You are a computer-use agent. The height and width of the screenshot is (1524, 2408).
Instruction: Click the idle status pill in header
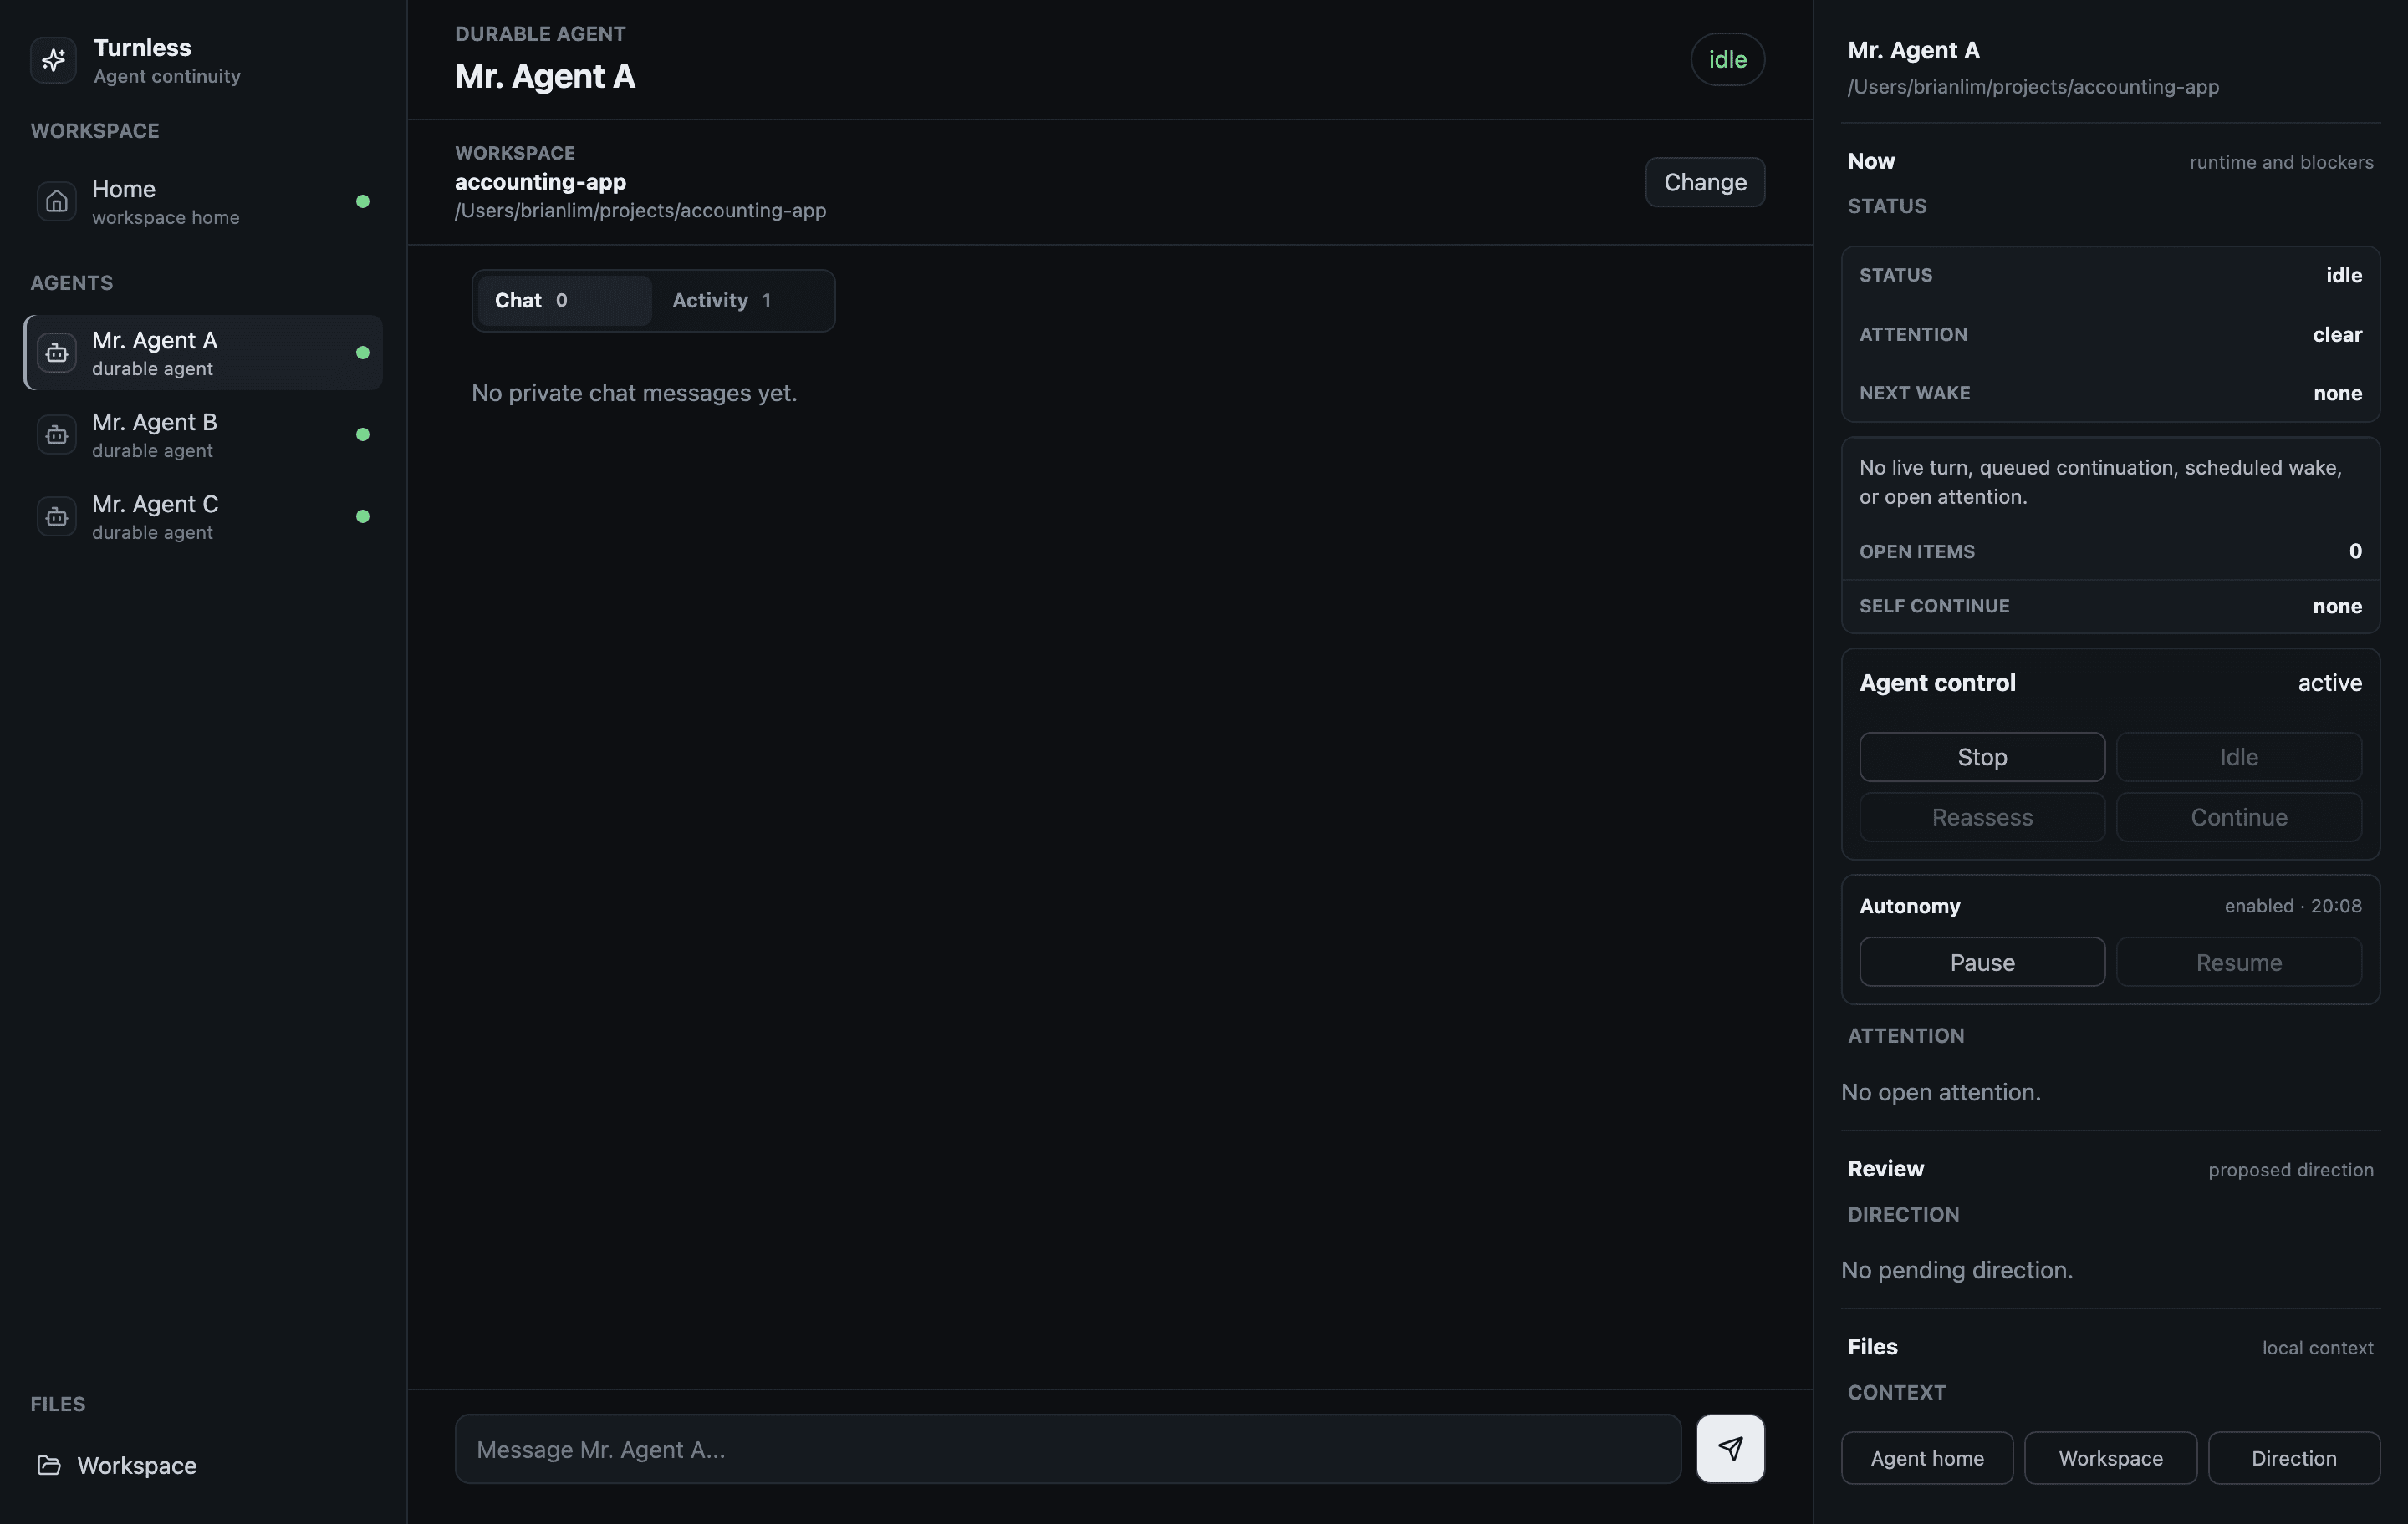coord(1727,60)
